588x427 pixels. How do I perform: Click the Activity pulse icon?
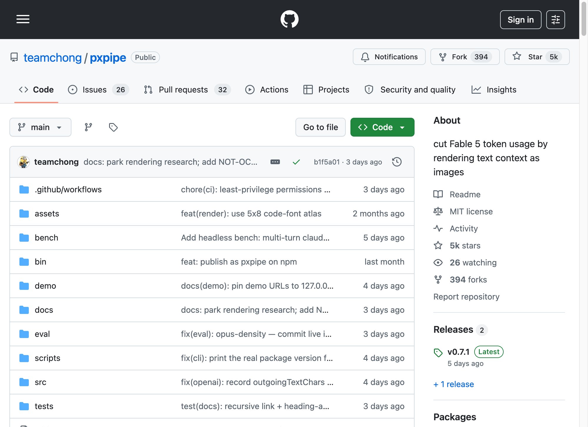pyautogui.click(x=438, y=228)
